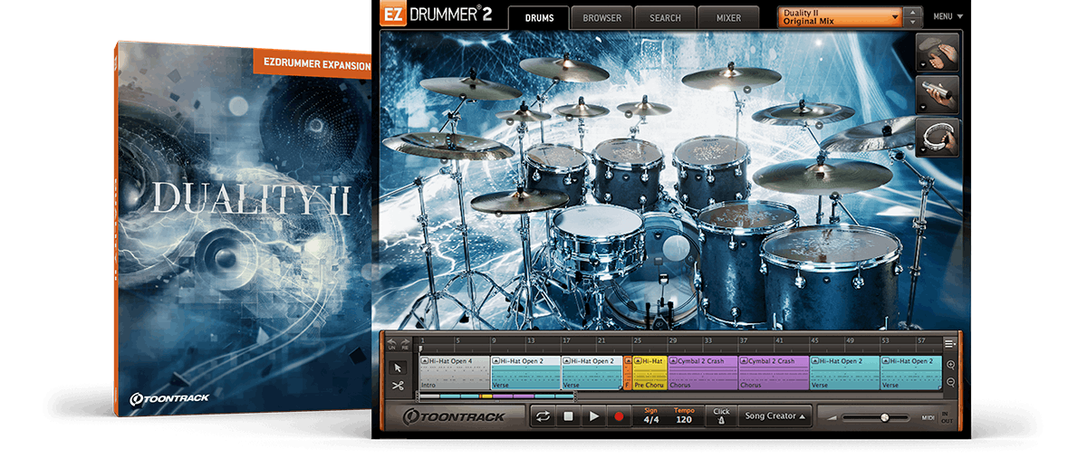The image size is (1087, 468).
Task: Select the Verse clip starting at bar 17
Action: pos(592,372)
